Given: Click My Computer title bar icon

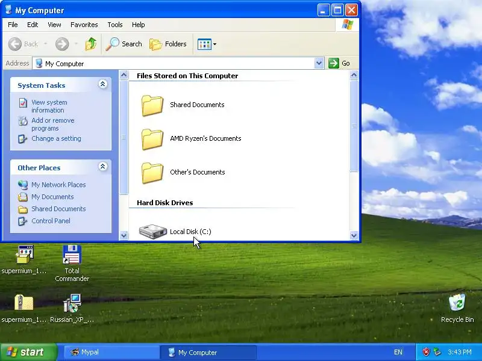Looking at the screenshot, I should 8,10.
